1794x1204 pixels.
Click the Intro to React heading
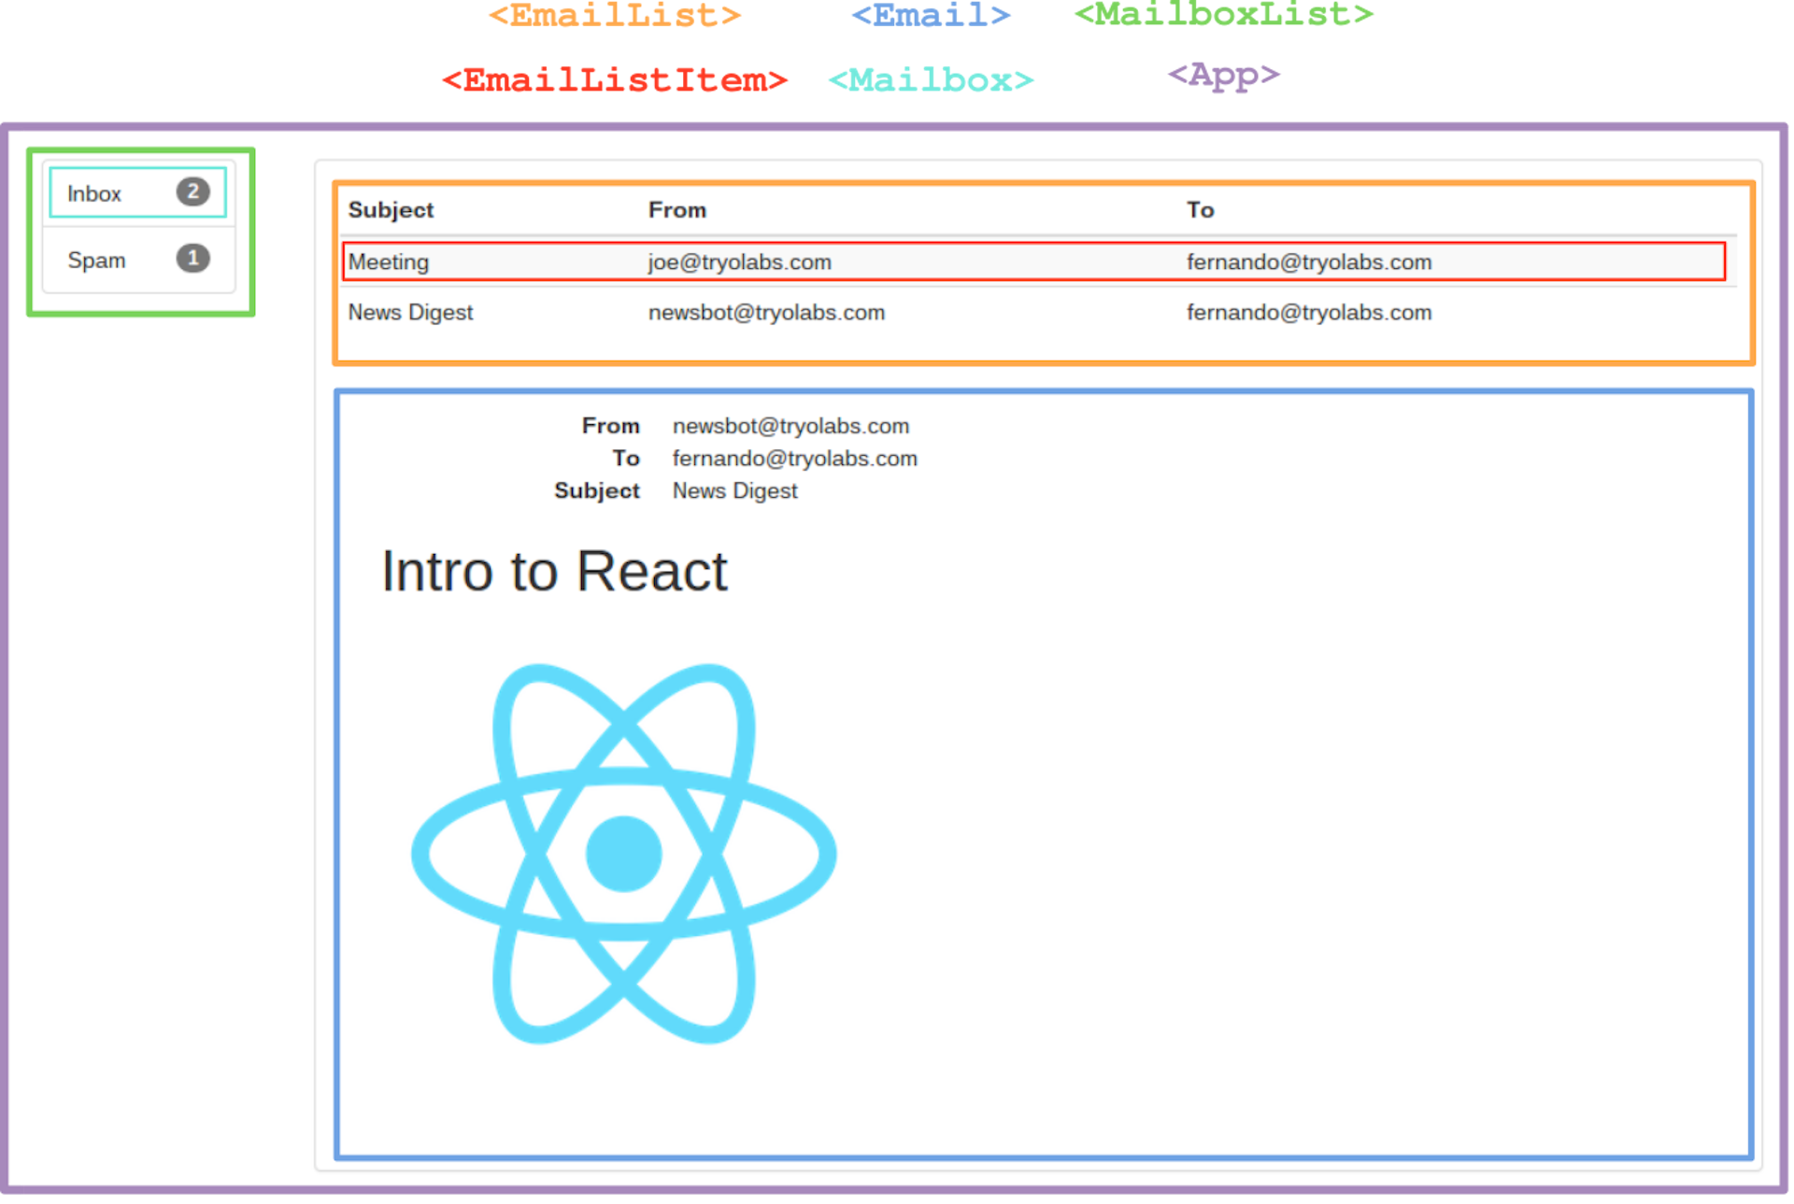[x=553, y=571]
